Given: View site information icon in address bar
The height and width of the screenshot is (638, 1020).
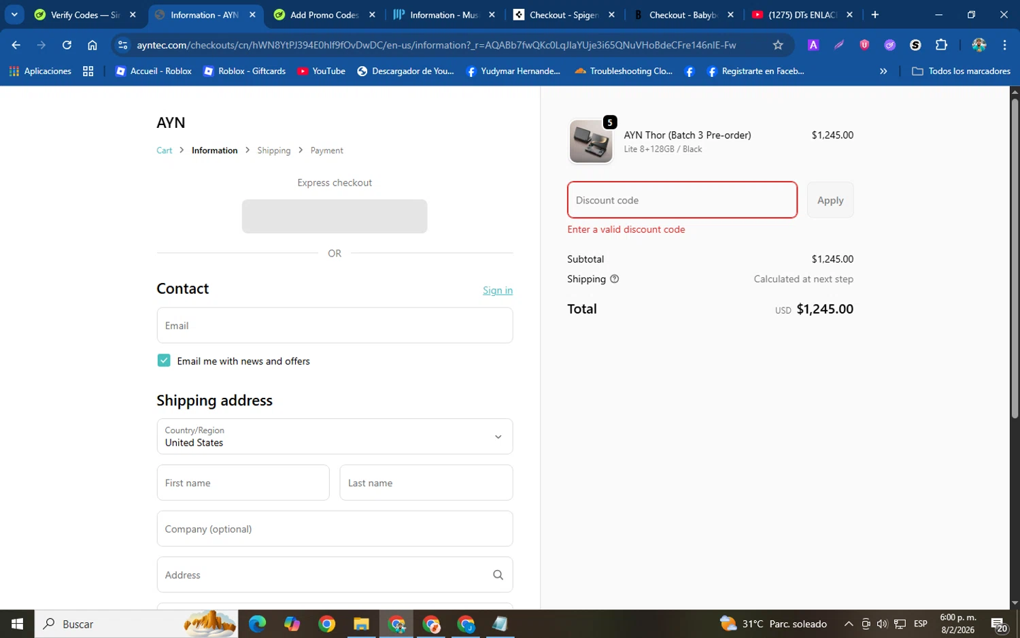Looking at the screenshot, I should [x=122, y=45].
